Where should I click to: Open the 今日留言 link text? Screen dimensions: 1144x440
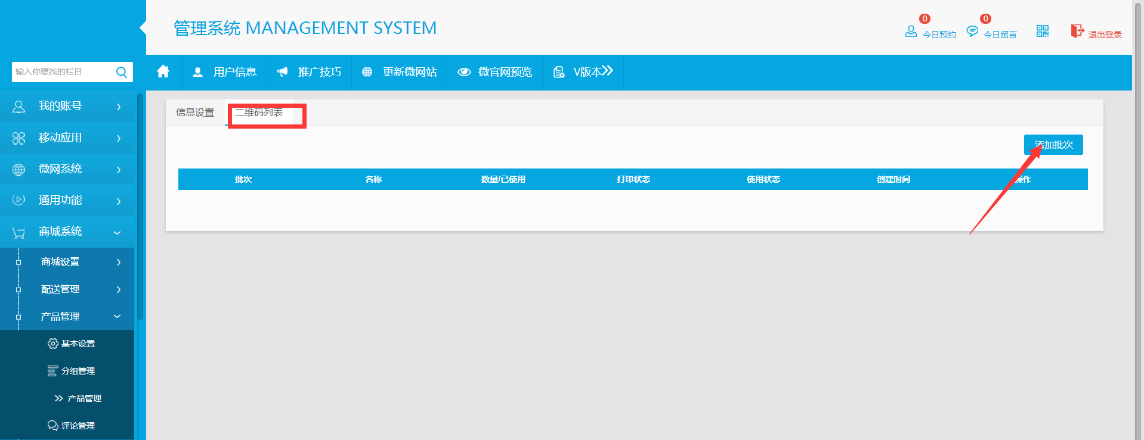click(x=1000, y=35)
